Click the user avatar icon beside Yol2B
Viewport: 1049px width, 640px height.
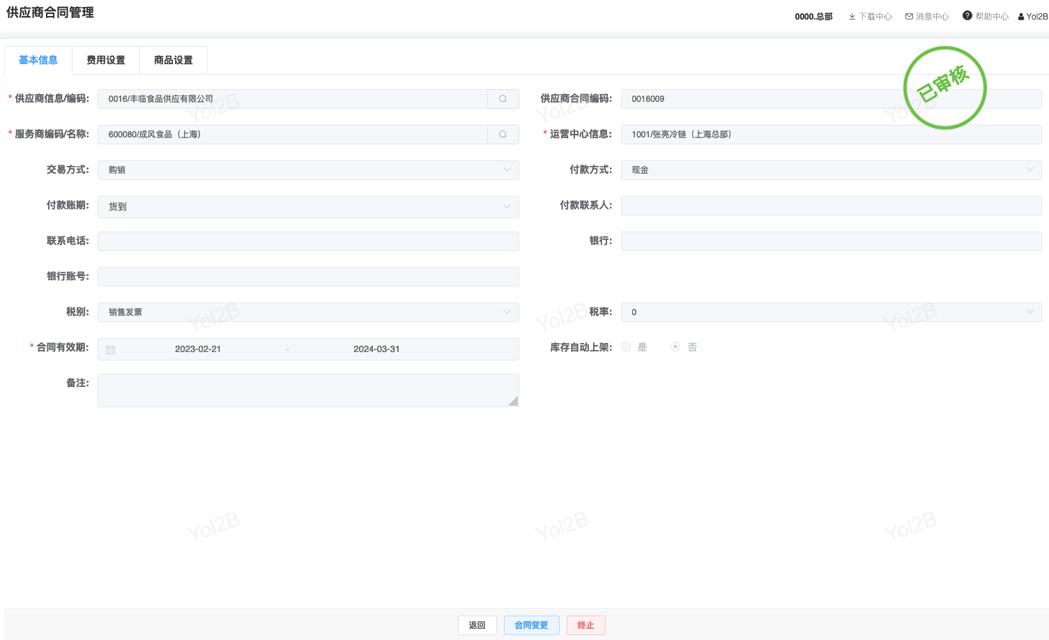tap(1021, 17)
